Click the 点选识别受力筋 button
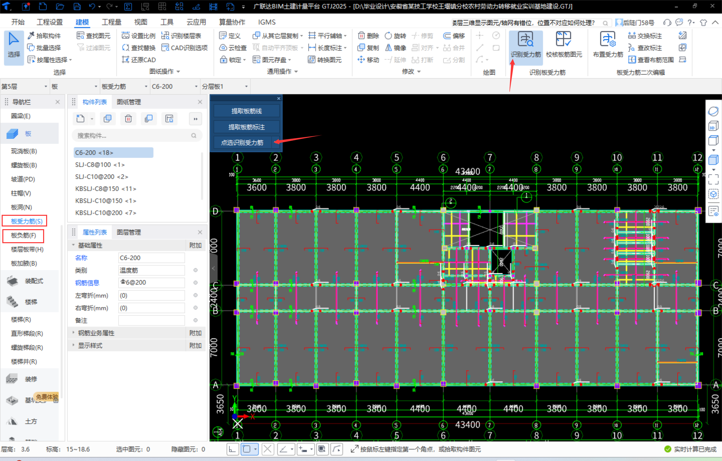 (x=242, y=143)
